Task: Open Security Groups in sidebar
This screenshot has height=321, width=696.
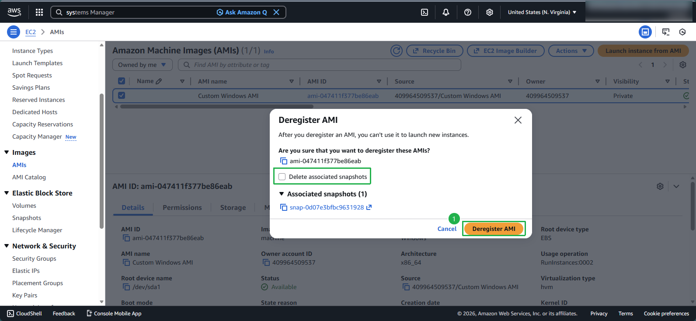Action: click(34, 258)
